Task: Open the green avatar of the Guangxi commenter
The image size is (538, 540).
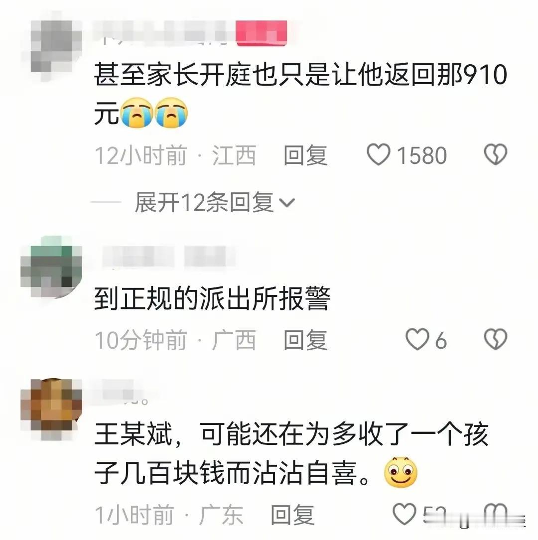Action: click(52, 267)
